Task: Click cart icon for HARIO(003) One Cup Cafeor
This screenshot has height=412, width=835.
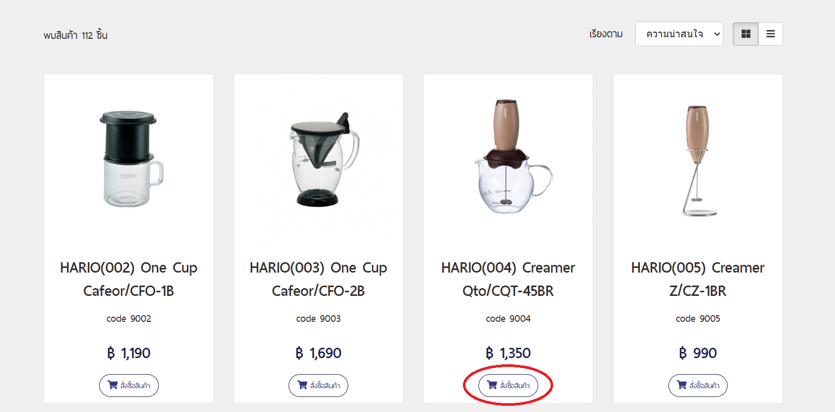Action: click(303, 385)
